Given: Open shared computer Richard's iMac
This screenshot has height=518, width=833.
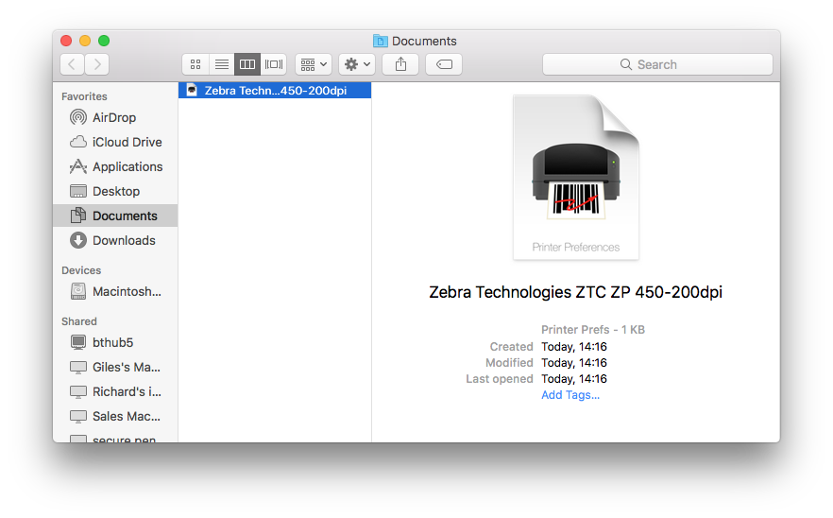Looking at the screenshot, I should (115, 391).
